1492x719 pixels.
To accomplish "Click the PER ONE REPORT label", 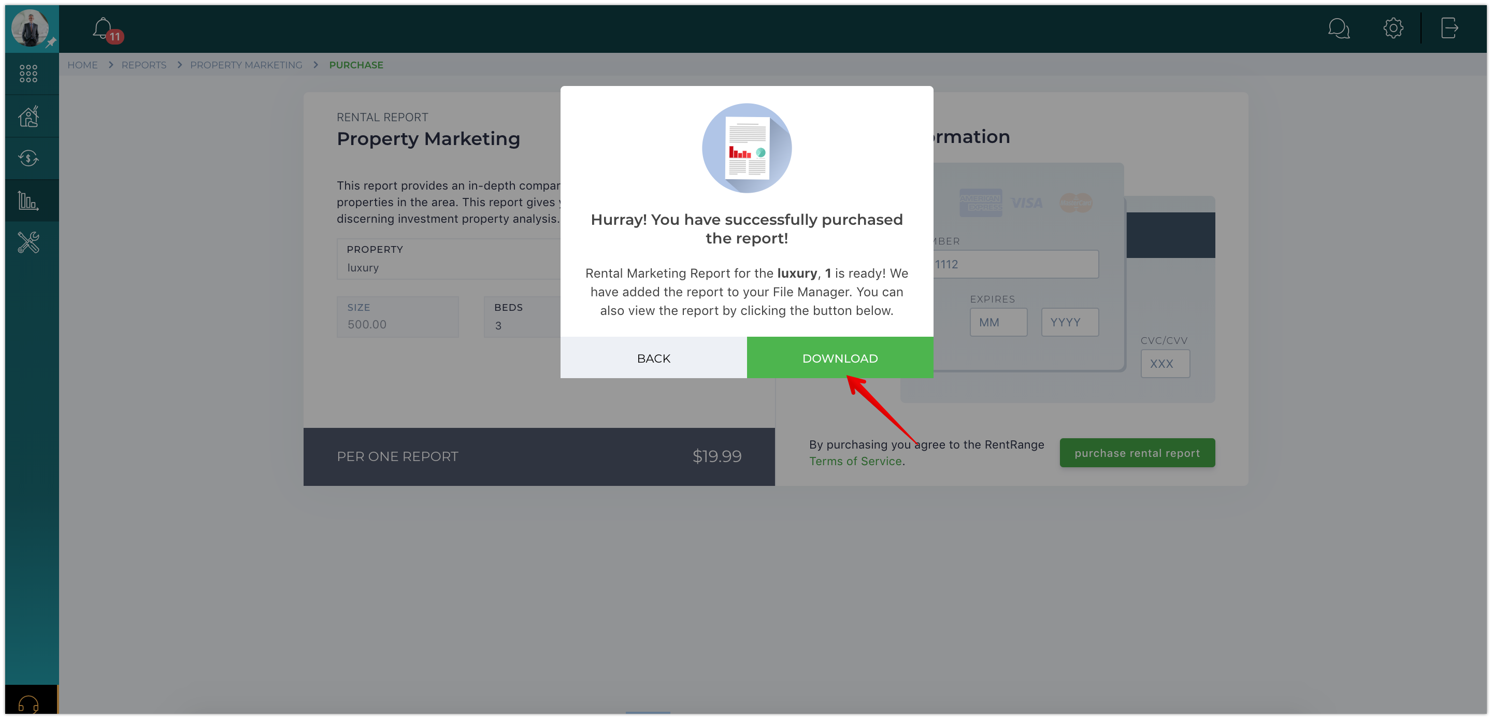I will pos(397,456).
